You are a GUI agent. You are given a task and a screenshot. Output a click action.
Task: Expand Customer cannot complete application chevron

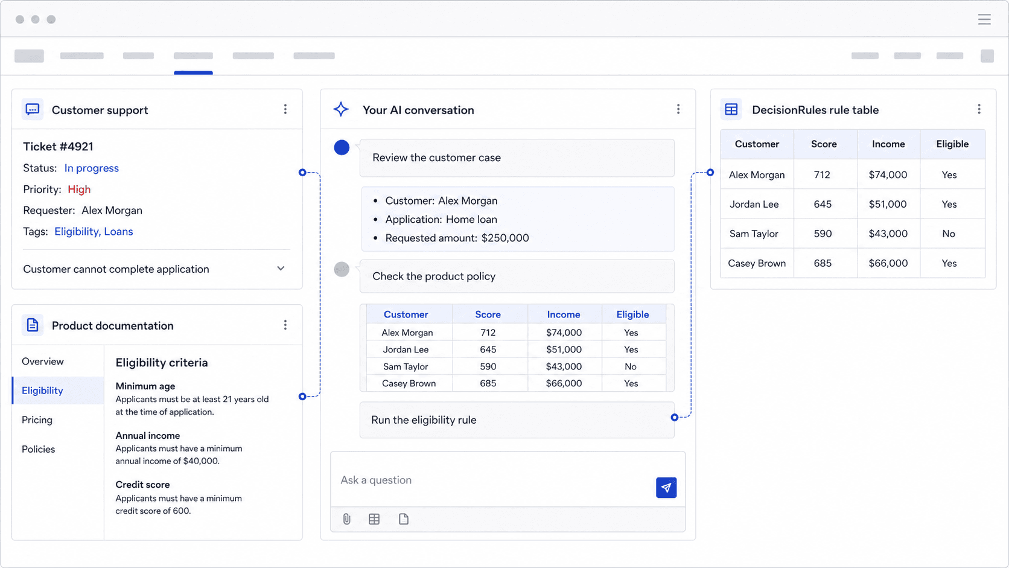tap(281, 269)
